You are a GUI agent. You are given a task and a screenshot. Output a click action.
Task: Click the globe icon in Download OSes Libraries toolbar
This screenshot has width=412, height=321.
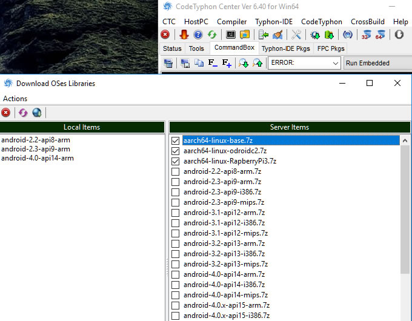tap(37, 113)
